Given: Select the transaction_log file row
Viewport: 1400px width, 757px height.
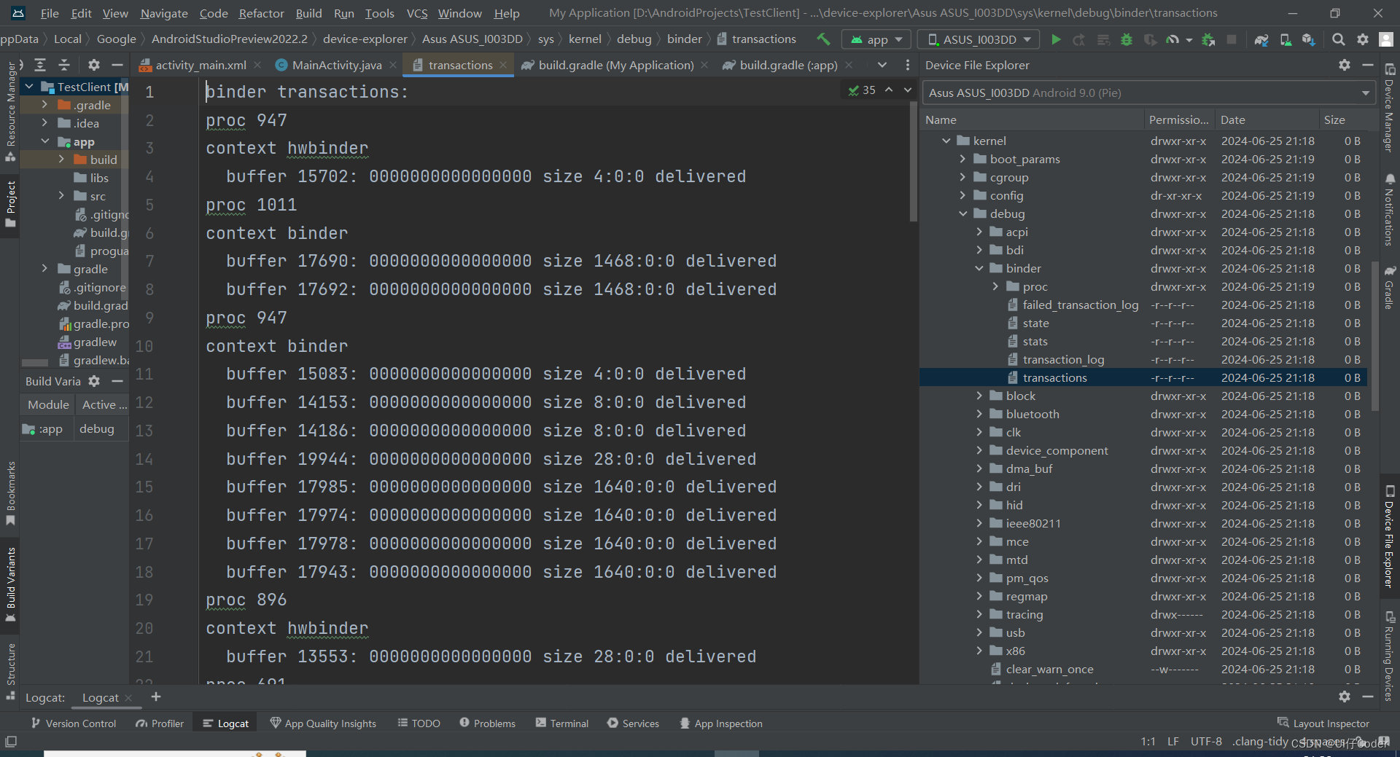Looking at the screenshot, I should (1143, 359).
